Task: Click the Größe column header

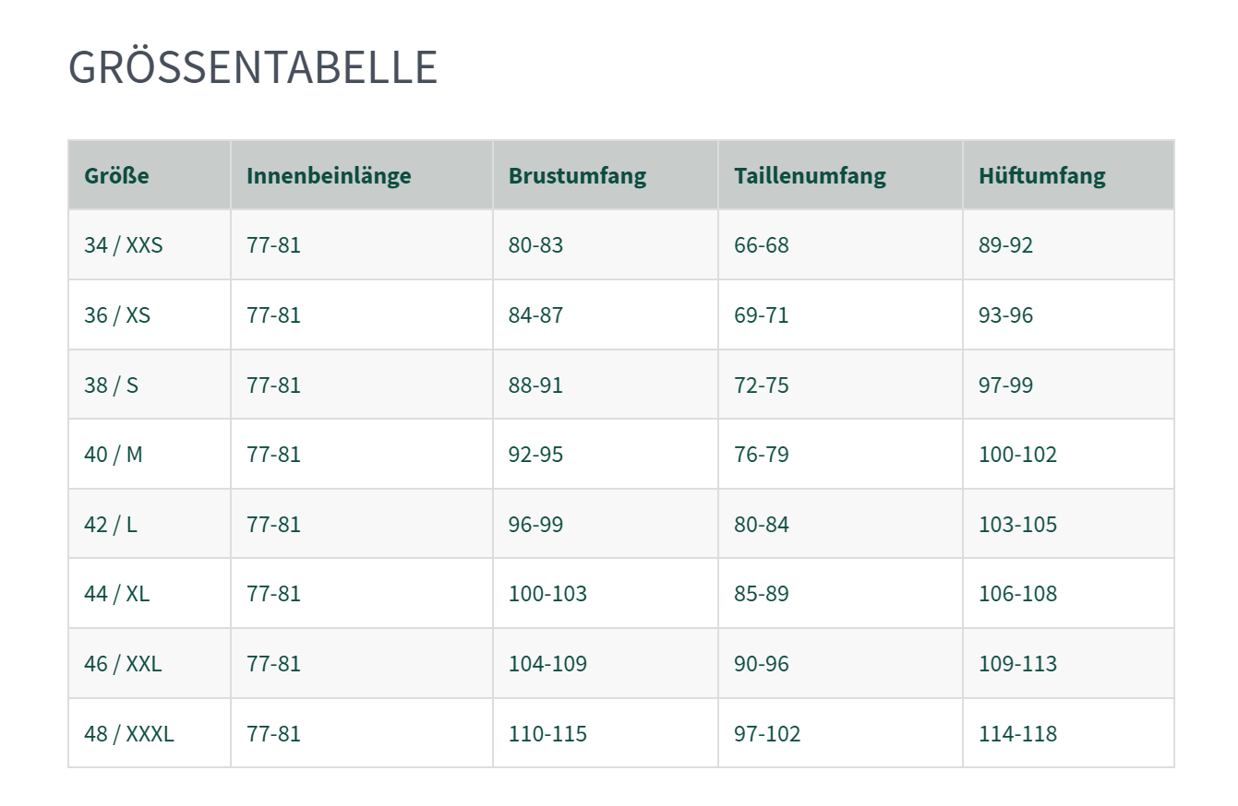Action: pyautogui.click(x=116, y=175)
